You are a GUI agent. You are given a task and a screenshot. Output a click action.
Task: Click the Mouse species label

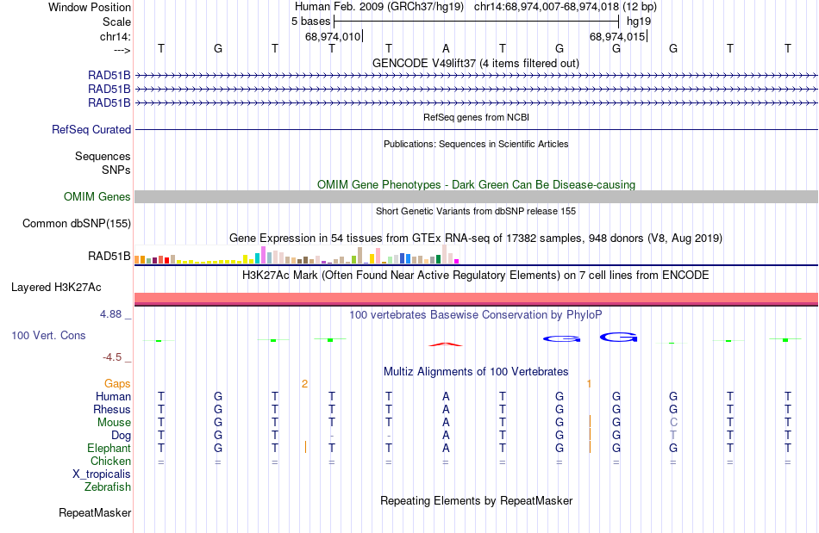click(114, 423)
